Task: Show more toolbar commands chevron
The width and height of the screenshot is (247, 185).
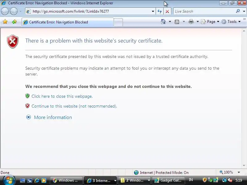Action: (244, 19)
